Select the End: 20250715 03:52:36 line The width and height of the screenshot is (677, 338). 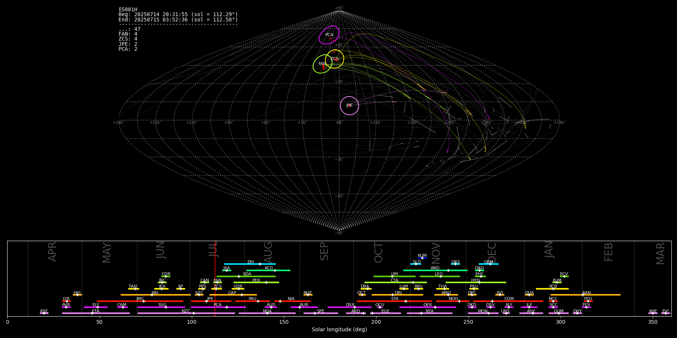click(x=178, y=20)
